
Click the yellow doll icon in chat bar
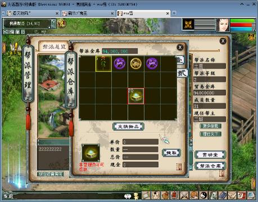[136, 196]
